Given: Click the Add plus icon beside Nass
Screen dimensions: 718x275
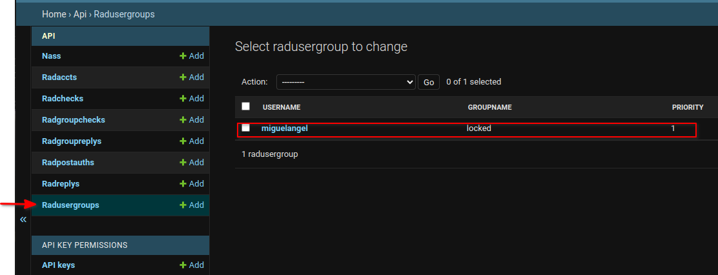Looking at the screenshot, I should tap(183, 56).
